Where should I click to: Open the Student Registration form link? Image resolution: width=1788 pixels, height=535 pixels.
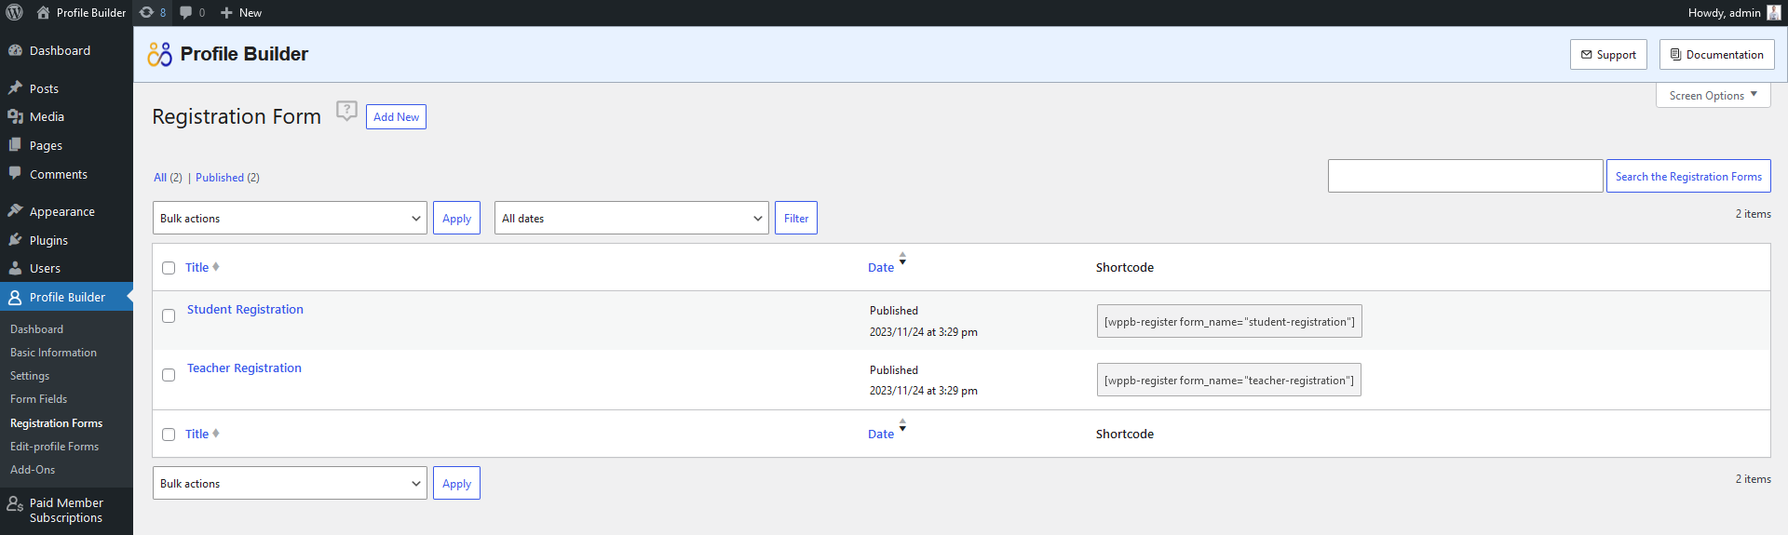coord(245,309)
